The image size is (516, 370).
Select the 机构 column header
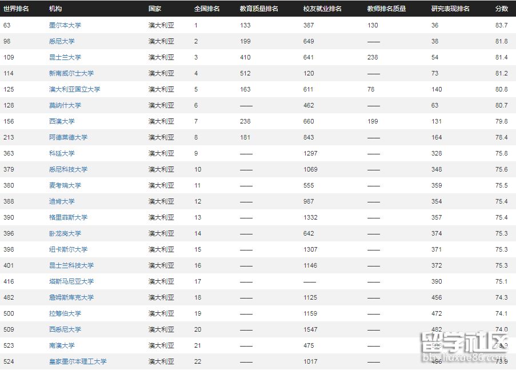(x=54, y=9)
